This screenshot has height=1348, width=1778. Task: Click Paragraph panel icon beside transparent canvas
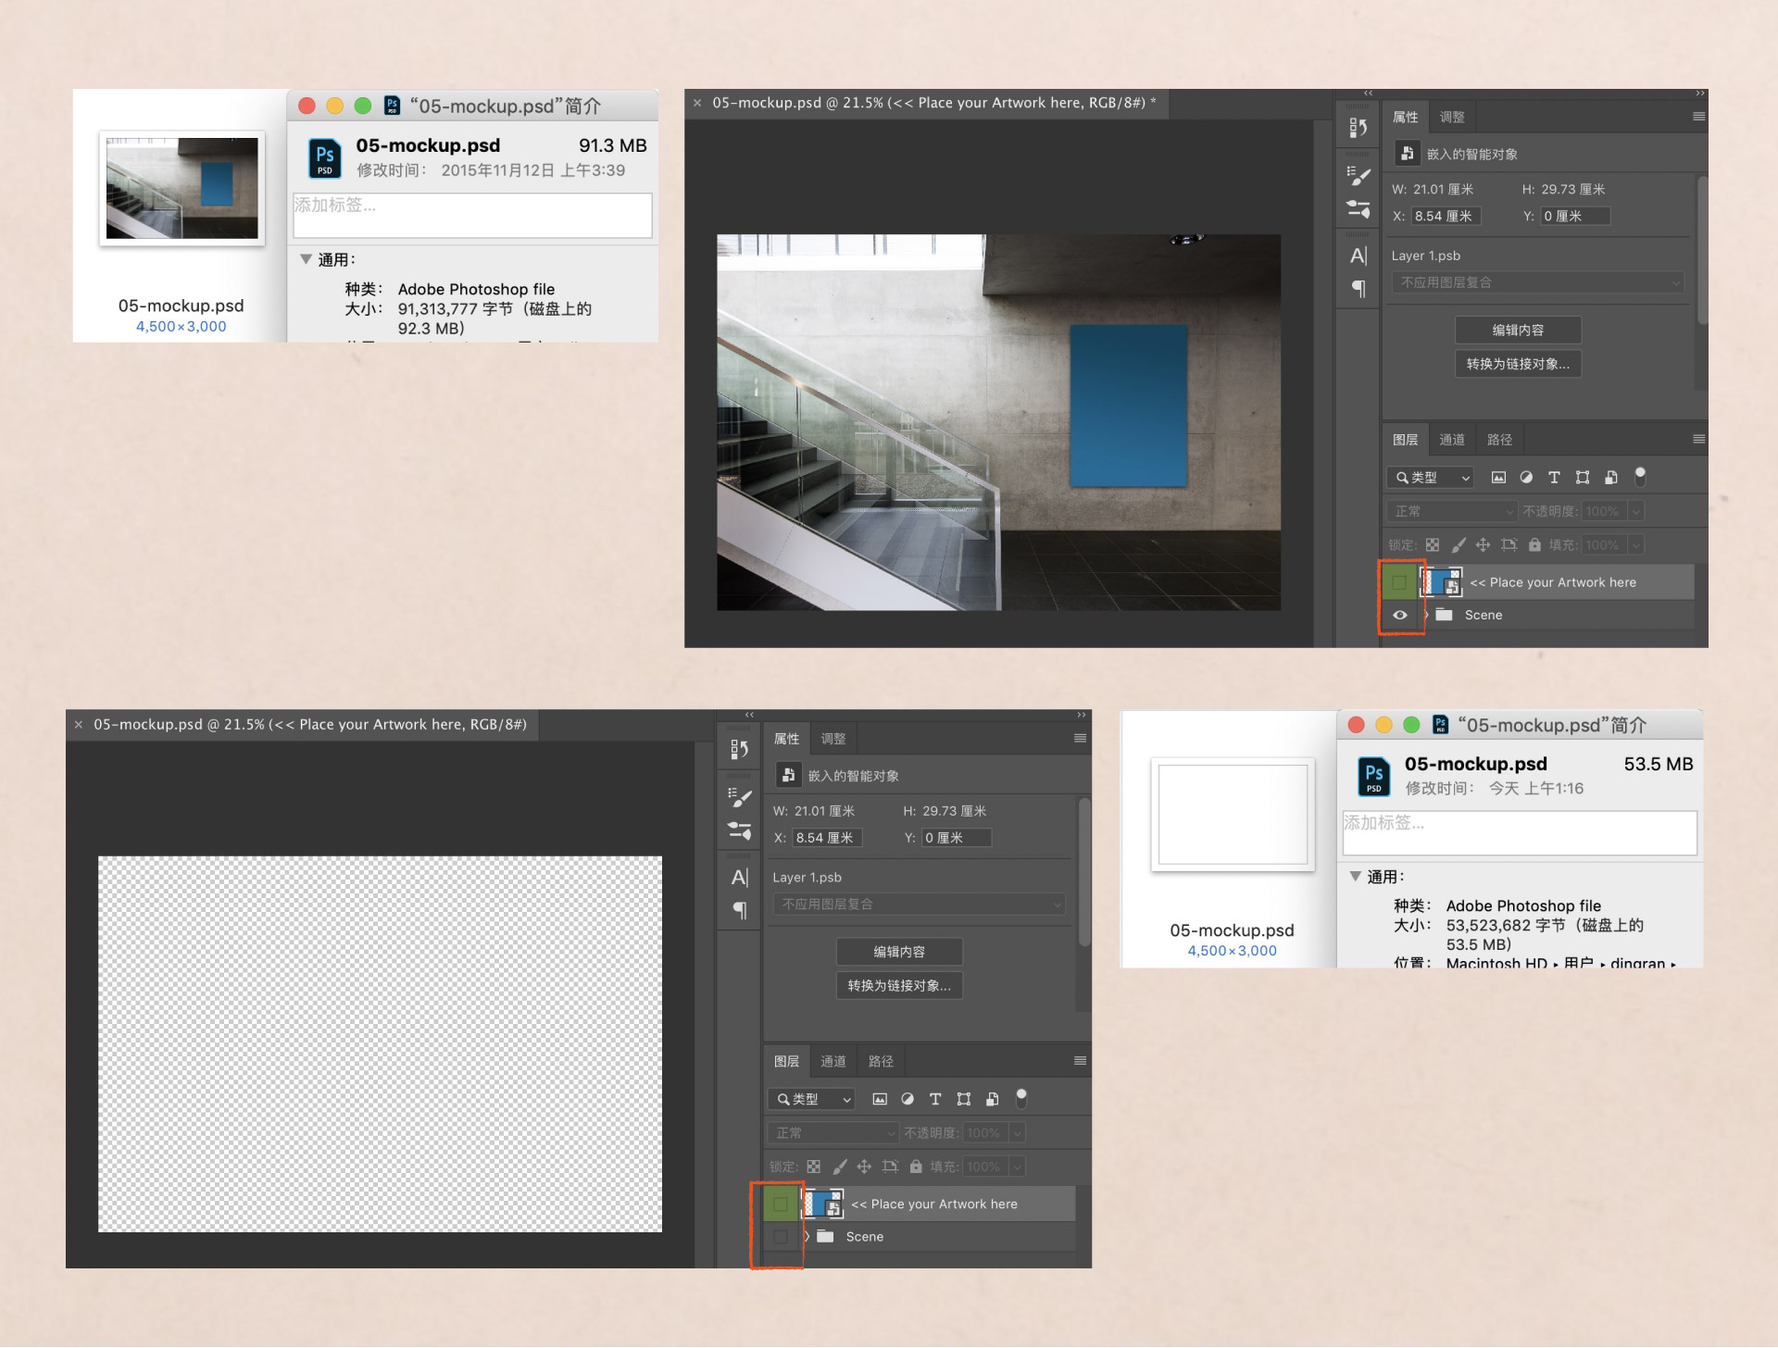point(739,910)
